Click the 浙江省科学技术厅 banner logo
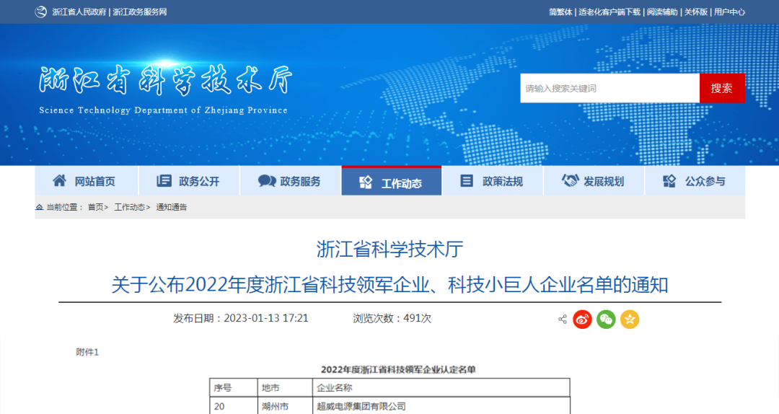This screenshot has width=779, height=414. pyautogui.click(x=165, y=79)
